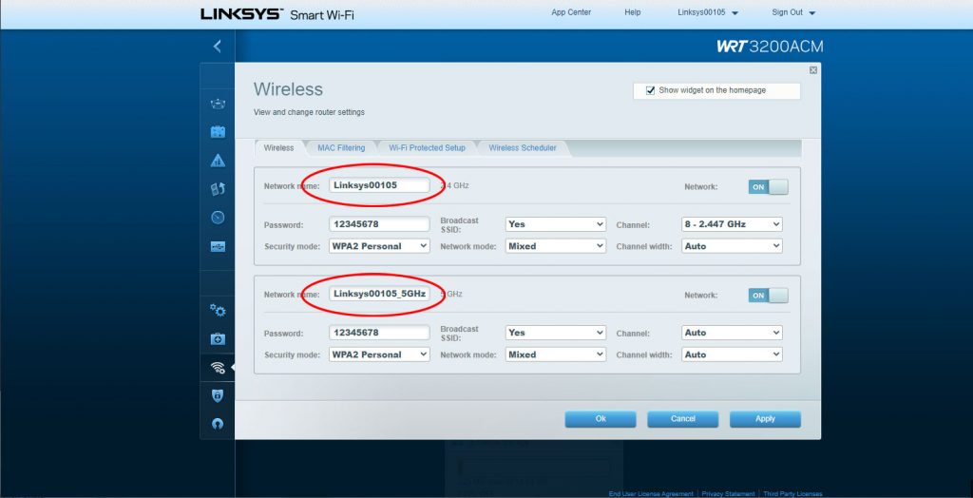Switch to the Wireless Scheduler tab

point(523,148)
